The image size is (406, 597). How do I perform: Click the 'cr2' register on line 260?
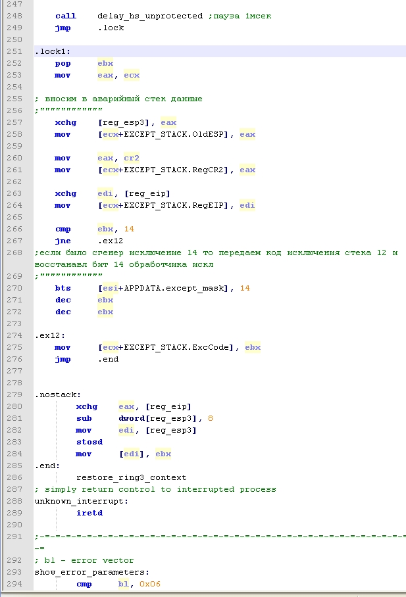pos(132,158)
